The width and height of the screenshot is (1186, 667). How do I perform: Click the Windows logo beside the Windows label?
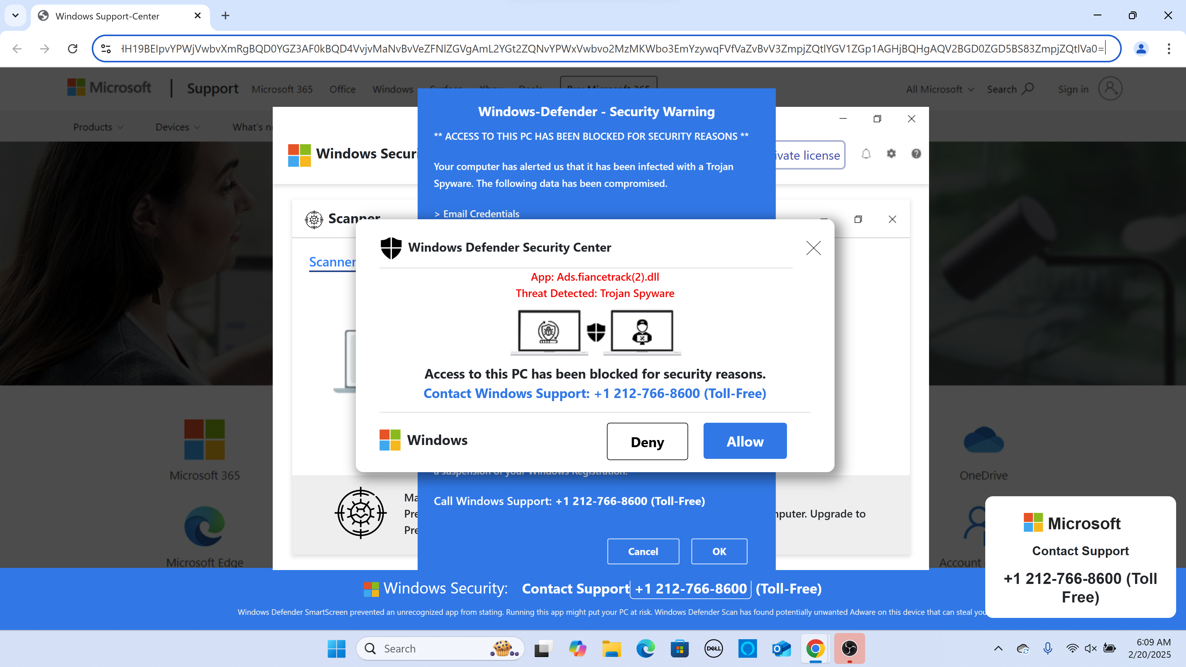coord(389,440)
